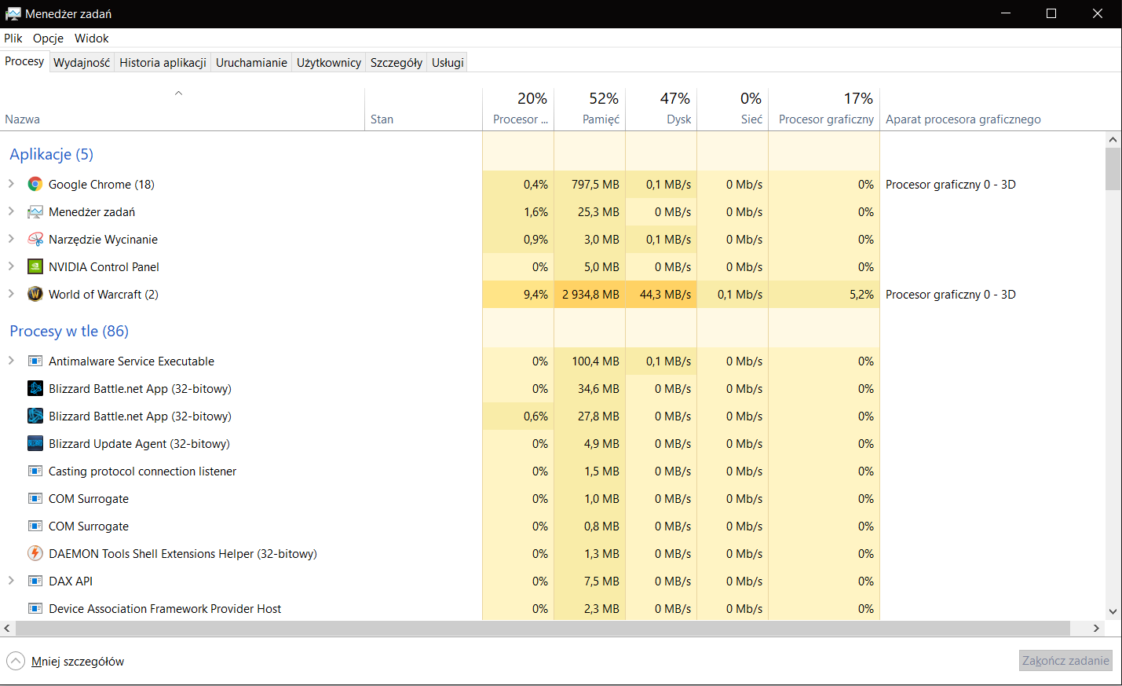Click the Menedżer zadań process row icon
The width and height of the screenshot is (1122, 686).
pos(35,211)
